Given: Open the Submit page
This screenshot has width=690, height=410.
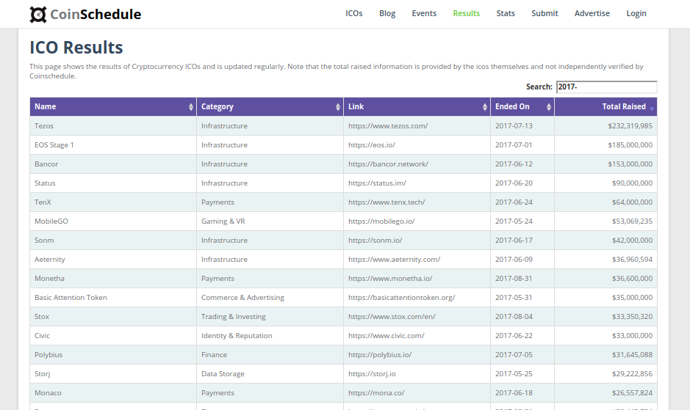Looking at the screenshot, I should click(545, 14).
